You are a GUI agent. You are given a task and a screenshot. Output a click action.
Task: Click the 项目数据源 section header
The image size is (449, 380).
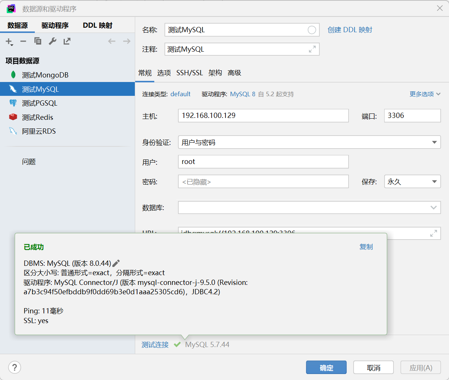click(x=22, y=61)
